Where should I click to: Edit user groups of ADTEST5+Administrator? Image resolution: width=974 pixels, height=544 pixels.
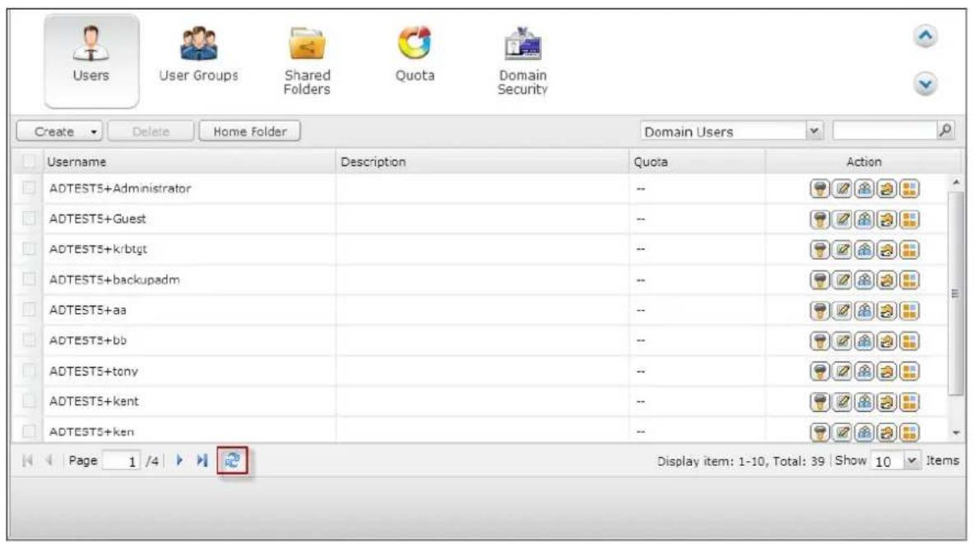coord(865,188)
